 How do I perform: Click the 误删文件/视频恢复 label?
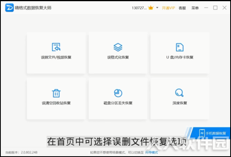coord(56,57)
